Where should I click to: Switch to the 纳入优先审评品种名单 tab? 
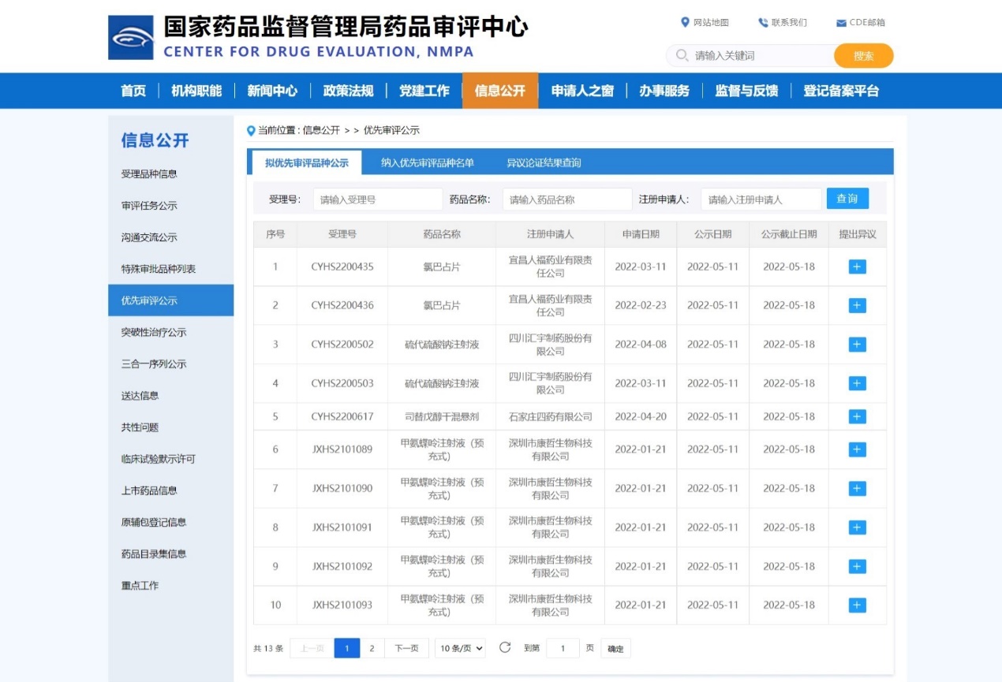428,163
